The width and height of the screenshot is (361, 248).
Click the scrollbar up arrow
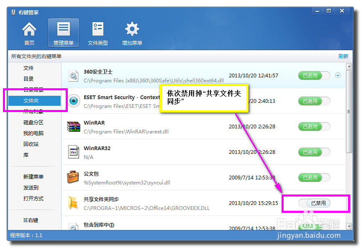349,66
